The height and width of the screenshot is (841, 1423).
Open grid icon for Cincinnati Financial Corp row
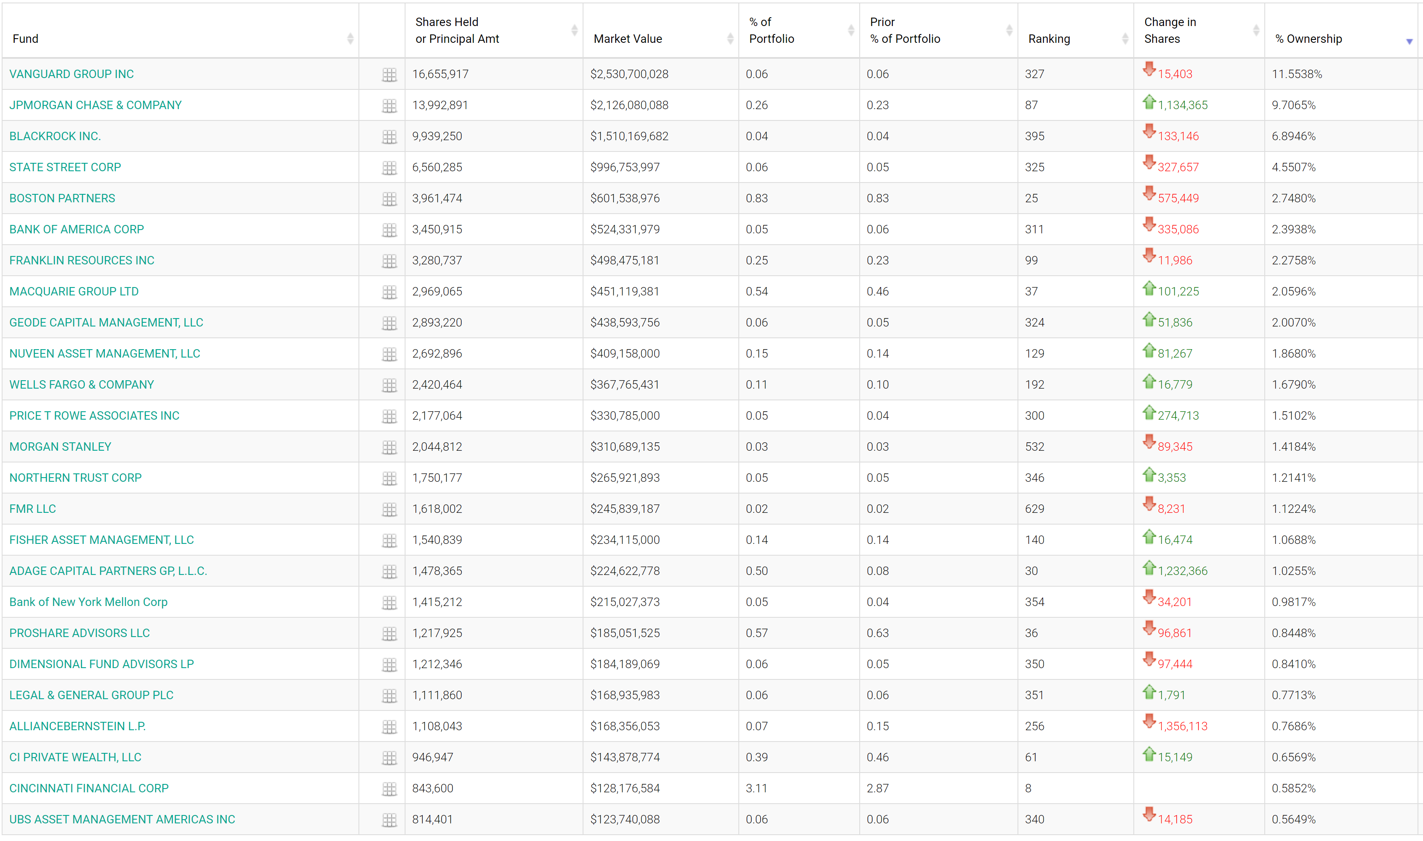(389, 789)
